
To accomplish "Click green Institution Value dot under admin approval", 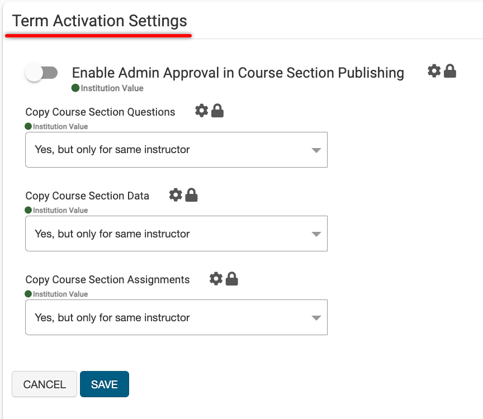I will (x=75, y=88).
